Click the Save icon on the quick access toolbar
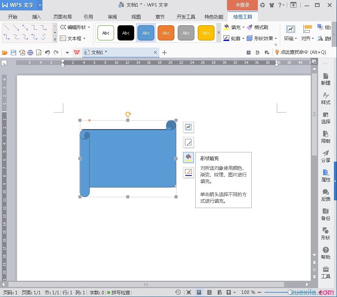337x297 pixels. [13, 52]
